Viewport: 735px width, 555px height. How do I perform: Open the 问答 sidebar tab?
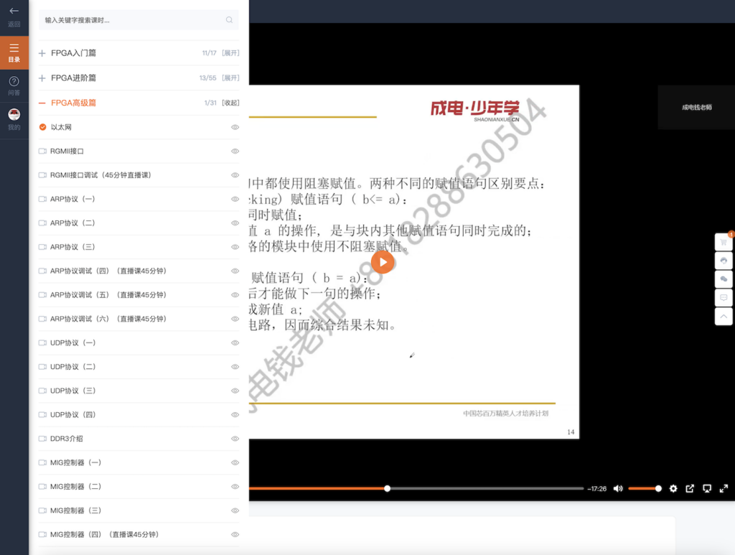(14, 85)
